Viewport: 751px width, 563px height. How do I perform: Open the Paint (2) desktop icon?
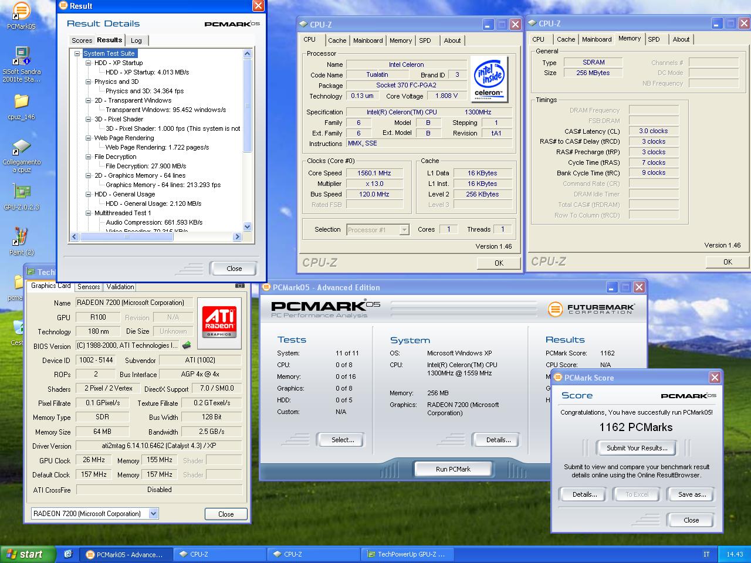(21, 236)
